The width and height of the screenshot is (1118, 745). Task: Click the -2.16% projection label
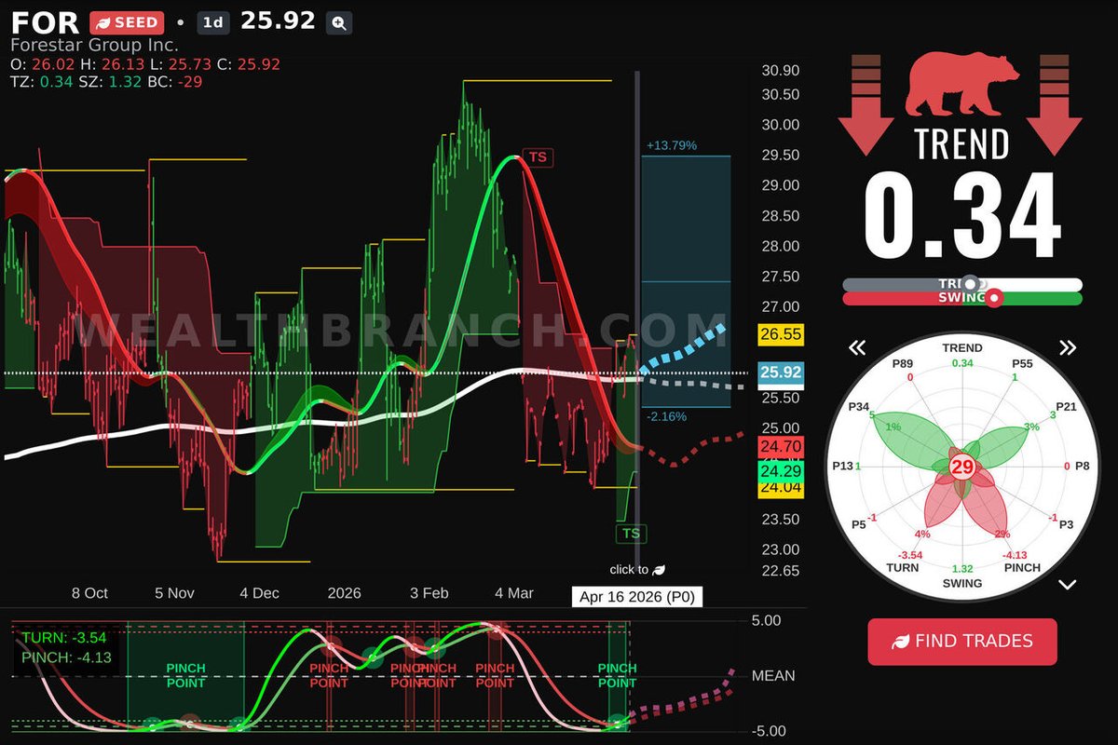pyautogui.click(x=666, y=416)
